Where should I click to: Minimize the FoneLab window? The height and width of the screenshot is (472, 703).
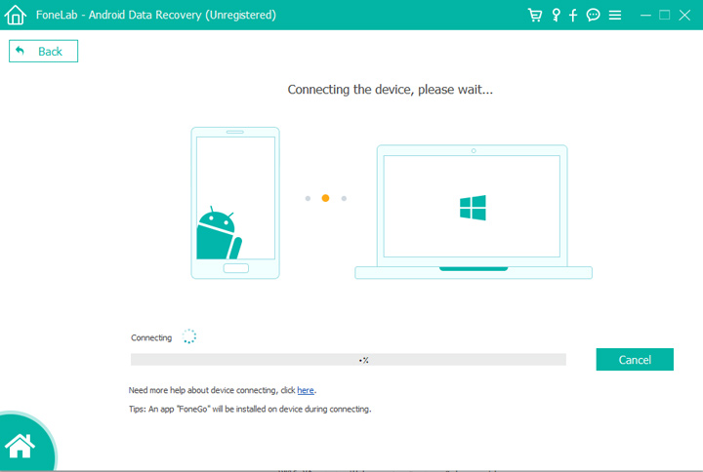coord(645,16)
